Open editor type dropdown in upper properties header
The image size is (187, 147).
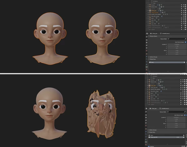coord(147,33)
